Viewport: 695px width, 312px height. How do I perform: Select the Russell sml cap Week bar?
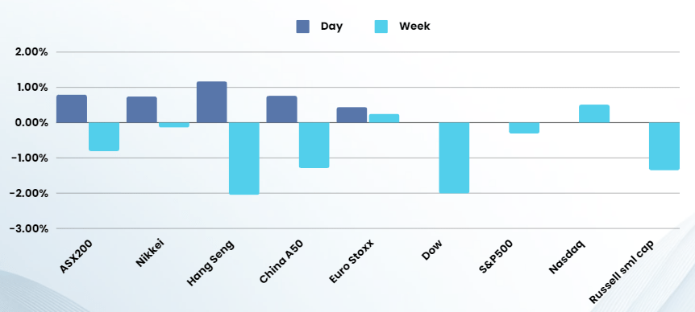[664, 146]
